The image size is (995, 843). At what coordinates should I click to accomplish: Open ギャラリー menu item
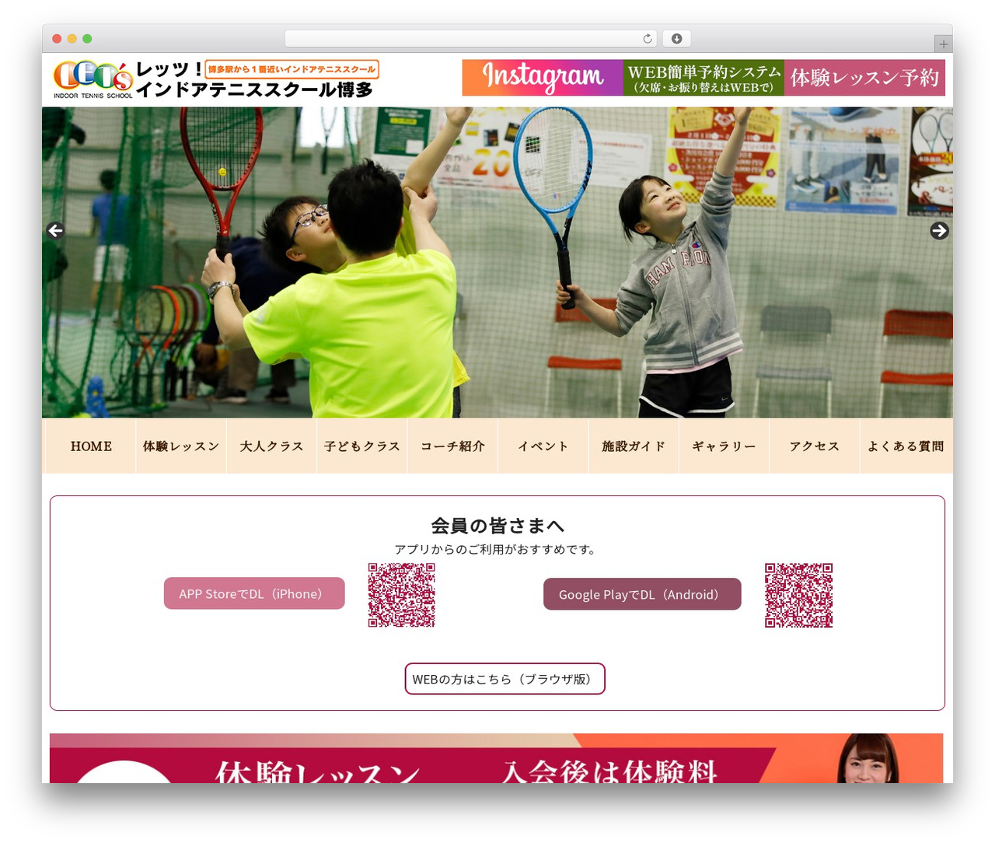click(724, 446)
